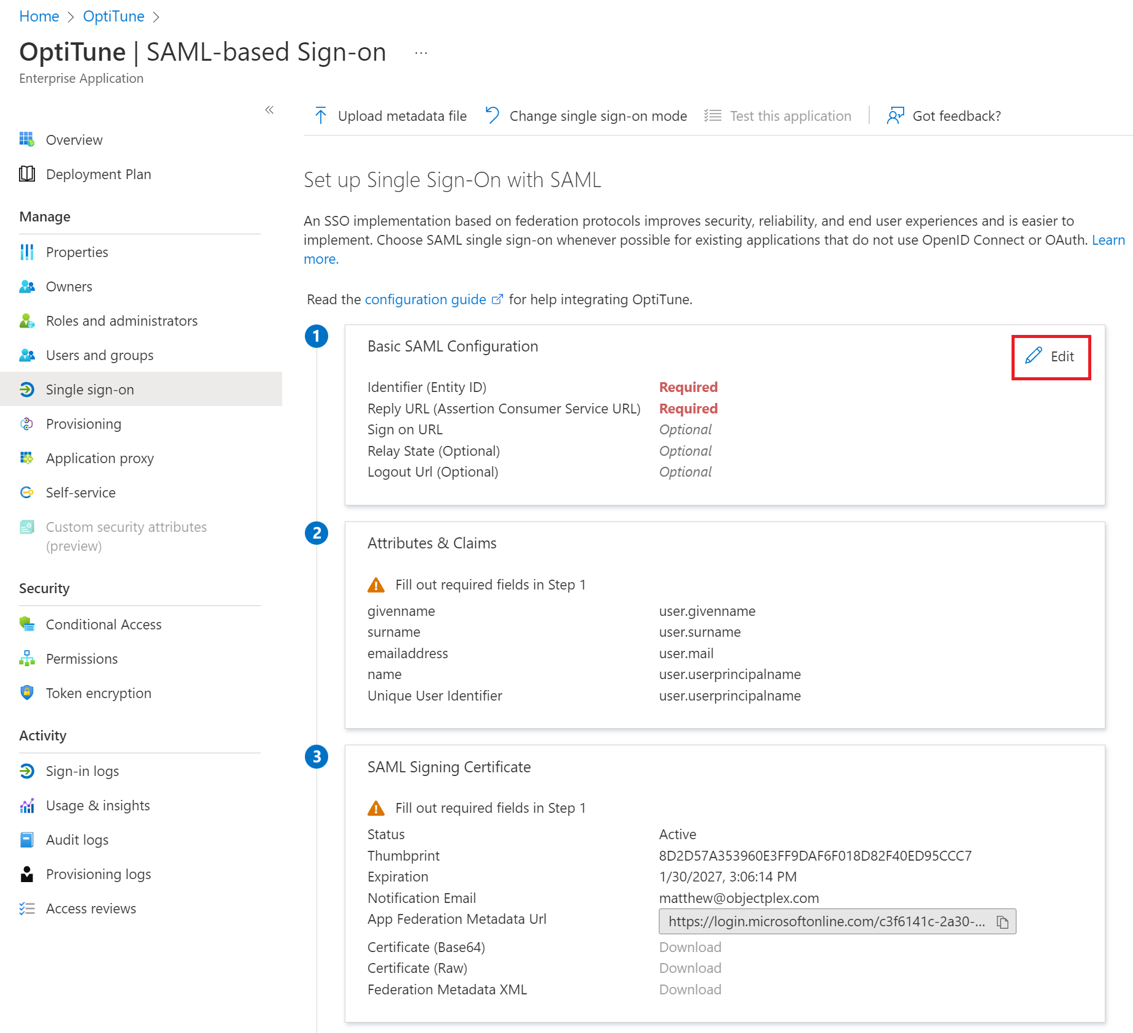Click the Application proxy icon
The image size is (1133, 1033).
(27, 458)
